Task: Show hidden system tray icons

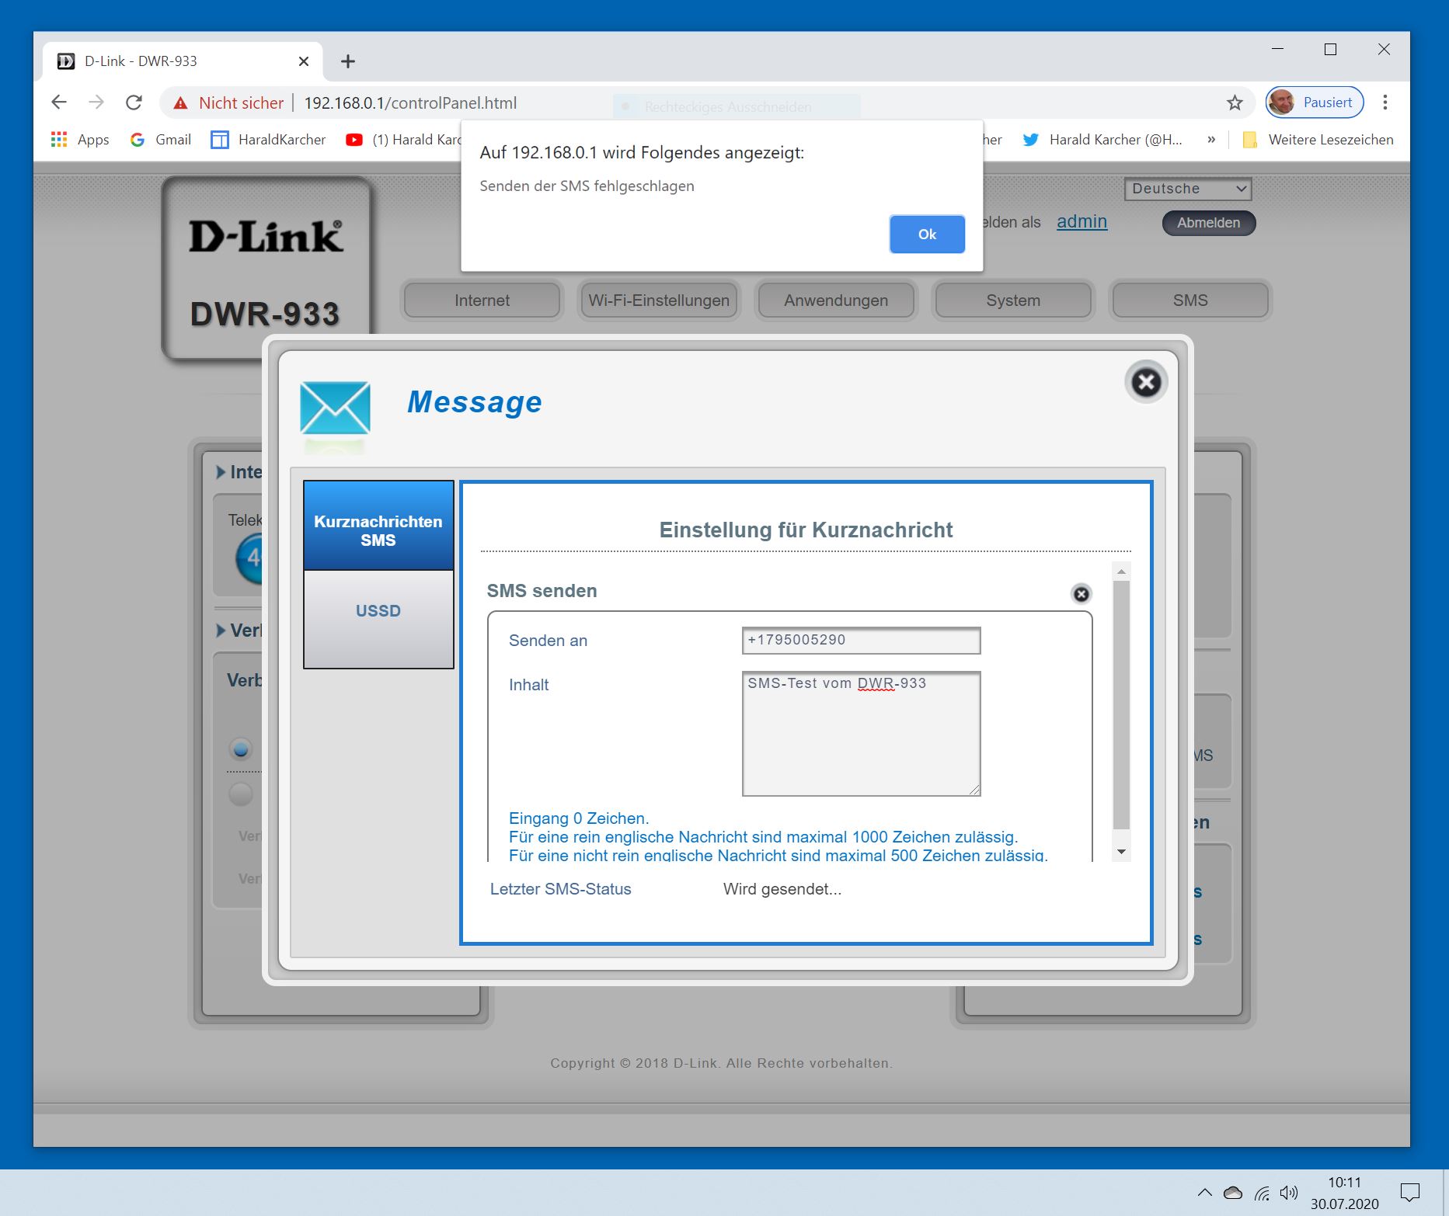Action: click(1204, 1193)
